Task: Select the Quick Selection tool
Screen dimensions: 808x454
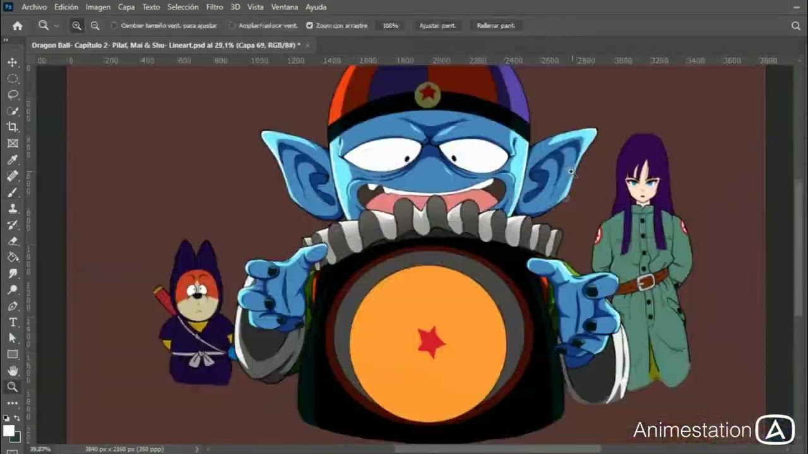Action: [x=13, y=111]
